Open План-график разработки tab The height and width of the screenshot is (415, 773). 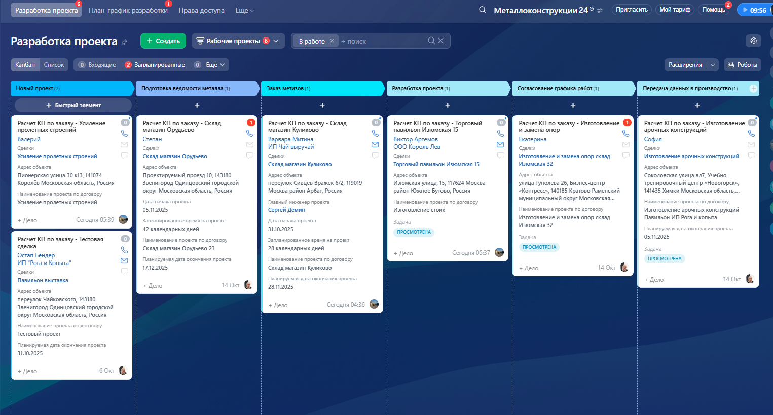pyautogui.click(x=128, y=10)
